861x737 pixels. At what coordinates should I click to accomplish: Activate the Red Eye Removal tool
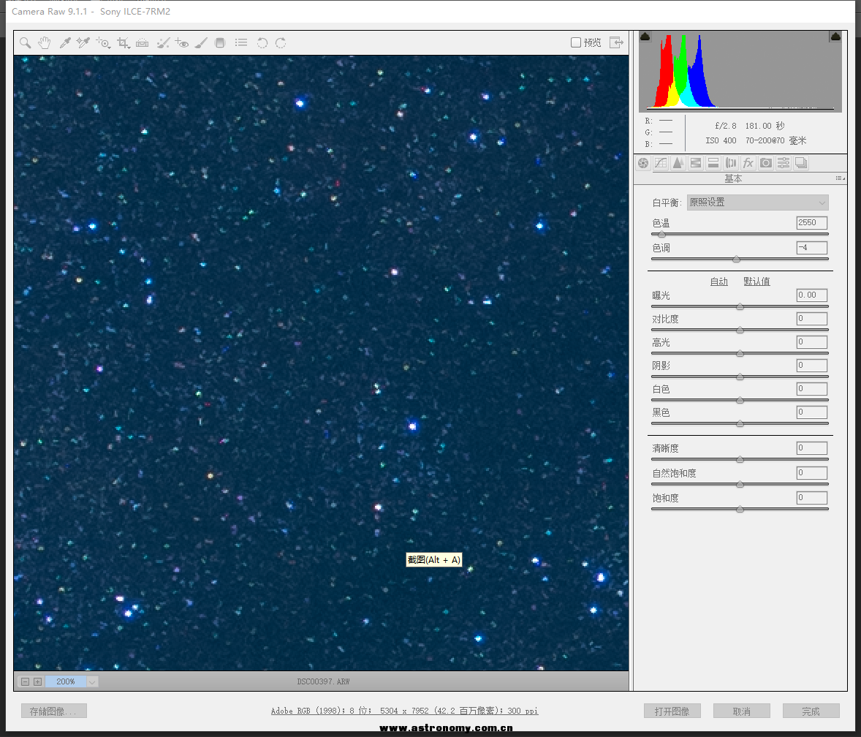pyautogui.click(x=182, y=43)
